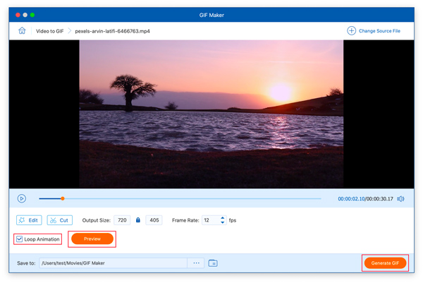Decrease the frame rate with down arrow
This screenshot has width=423, height=283.
[223, 222]
